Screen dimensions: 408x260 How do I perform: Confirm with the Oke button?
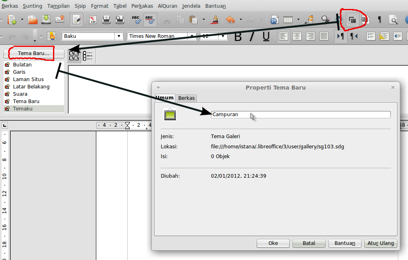(x=273, y=243)
